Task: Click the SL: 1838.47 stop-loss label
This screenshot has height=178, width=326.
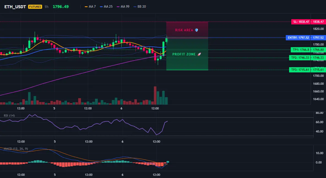Action: 301,22
